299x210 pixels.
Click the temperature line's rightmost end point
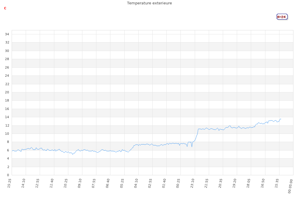(281, 119)
